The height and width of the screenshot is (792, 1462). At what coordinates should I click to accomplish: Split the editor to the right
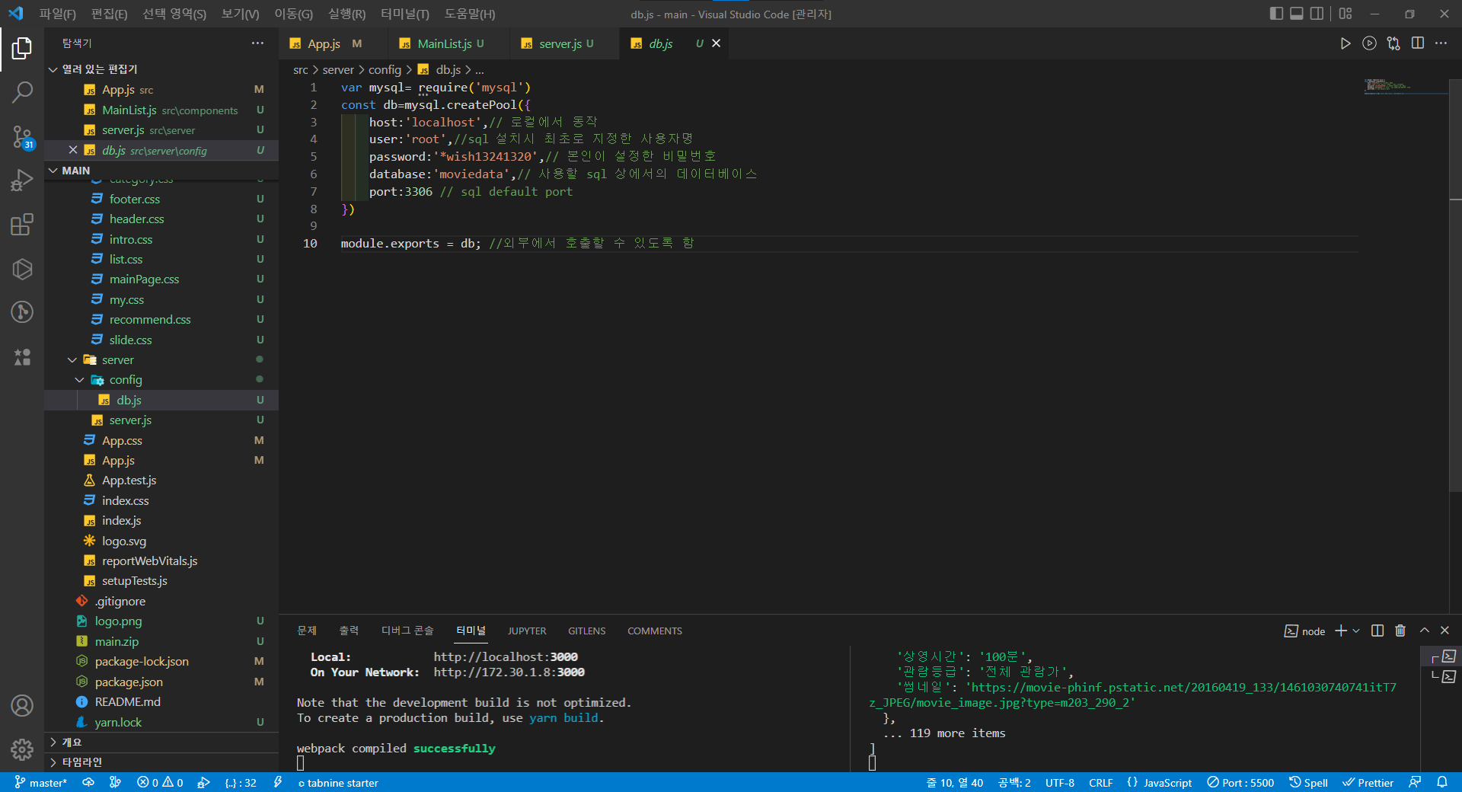pyautogui.click(x=1418, y=43)
